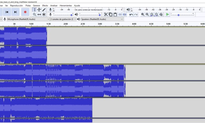The image size is (205, 123).
Task: Cut selection with the scissors icon
Action: tap(106, 14)
